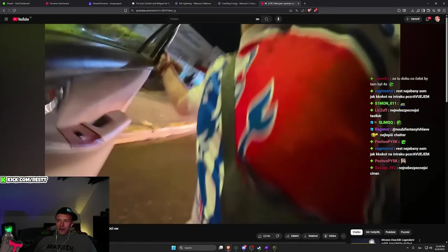Open browser downloads icon
Image resolution: width=448 pixels, height=252 pixels.
413,10
